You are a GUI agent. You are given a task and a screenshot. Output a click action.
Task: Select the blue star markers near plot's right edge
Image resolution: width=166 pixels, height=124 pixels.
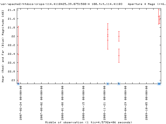click(x=159, y=84)
